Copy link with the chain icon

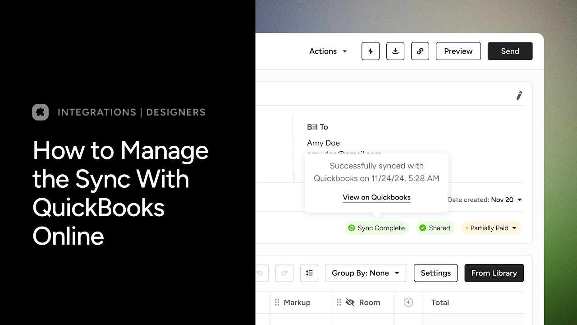click(420, 51)
